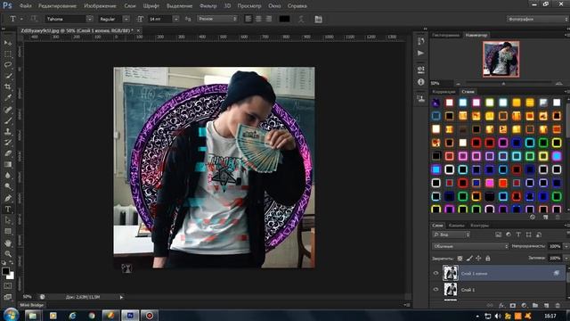Add a layer style via fx button
The image size is (570, 321).
[501, 305]
